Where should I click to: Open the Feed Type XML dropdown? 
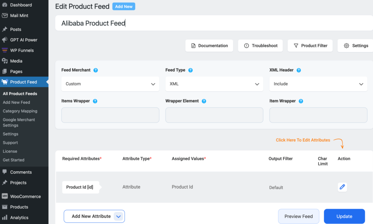click(214, 84)
